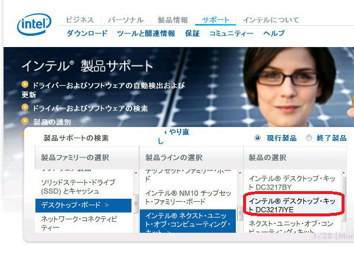354x254 pixels.
Task: Click orange arrow bullet beside 製品の識別
Action: pos(25,121)
